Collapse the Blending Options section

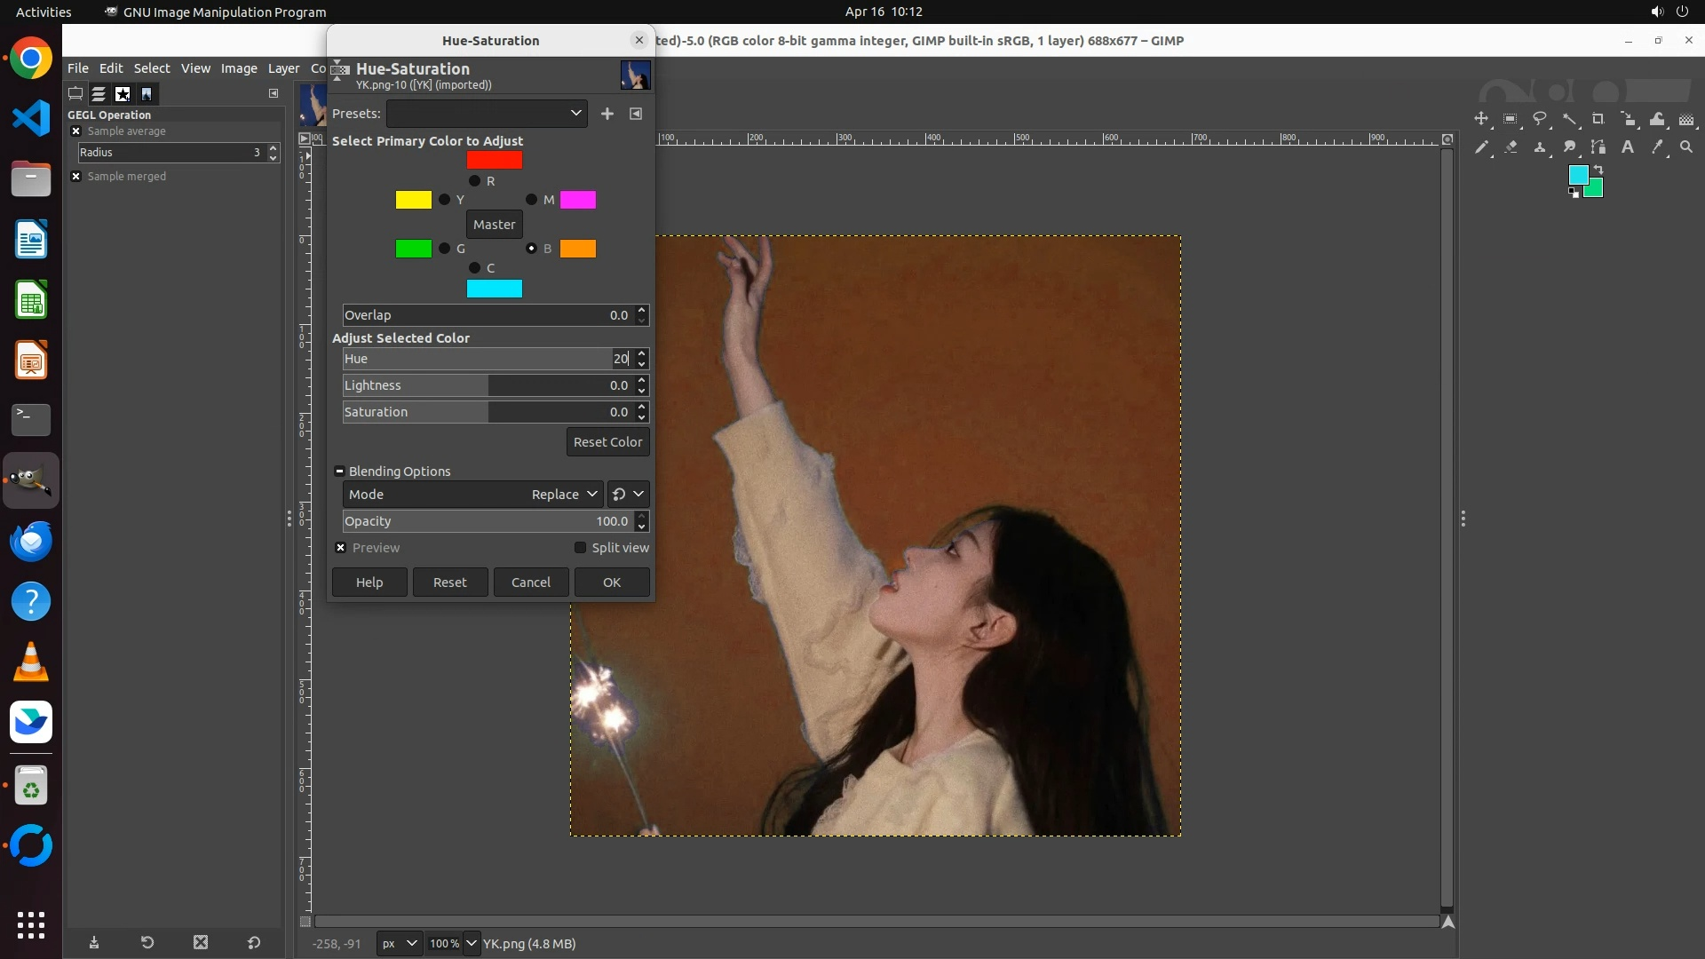(339, 472)
